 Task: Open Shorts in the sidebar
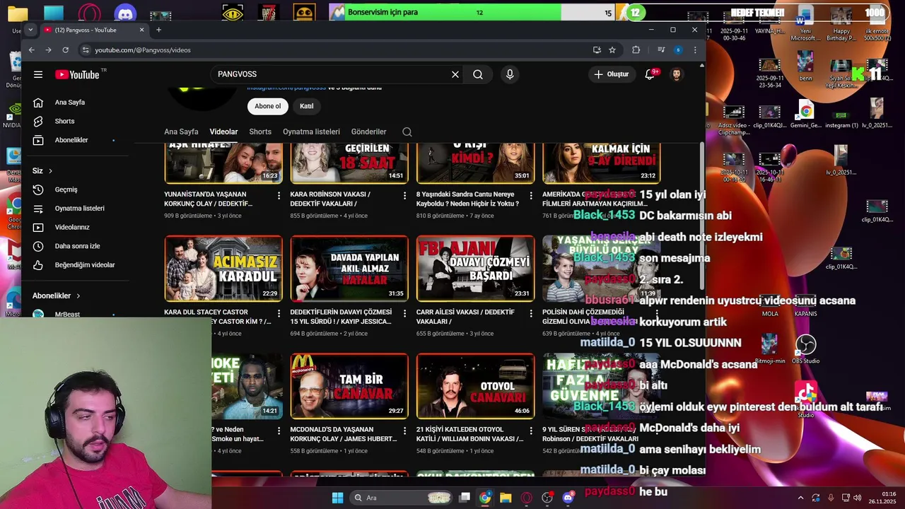click(x=64, y=122)
